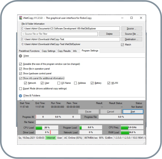Screen dimensions: 162x159
Task: Click the RAM Load bar
Action: click(132, 132)
